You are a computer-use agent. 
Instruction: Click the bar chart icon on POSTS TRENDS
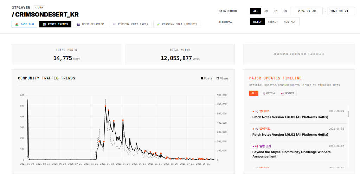point(44,24)
